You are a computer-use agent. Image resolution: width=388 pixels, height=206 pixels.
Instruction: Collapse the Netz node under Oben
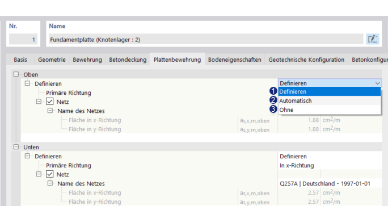point(39,102)
